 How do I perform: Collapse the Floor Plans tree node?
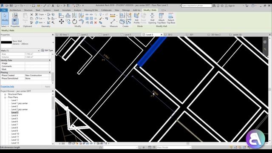point(5,97)
